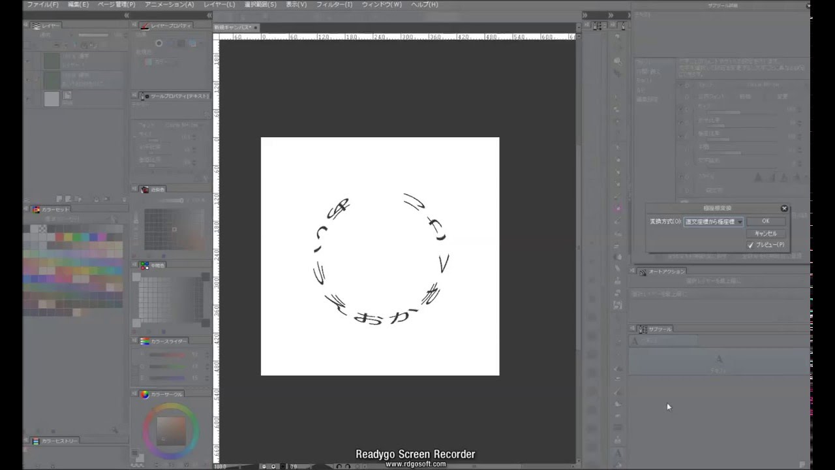This screenshot has width=835, height=470.
Task: Adjust the layer opacity slider
Action: 93,35
